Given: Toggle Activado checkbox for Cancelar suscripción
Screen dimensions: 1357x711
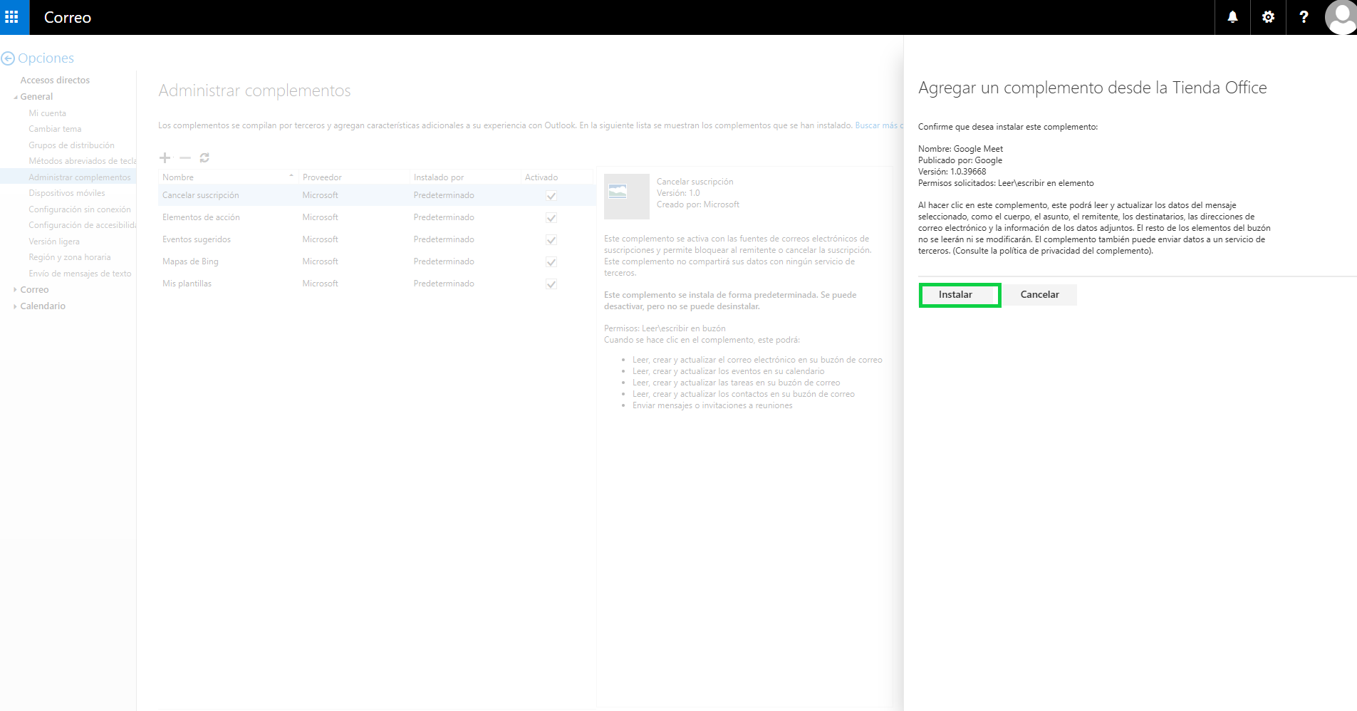Looking at the screenshot, I should click(551, 196).
